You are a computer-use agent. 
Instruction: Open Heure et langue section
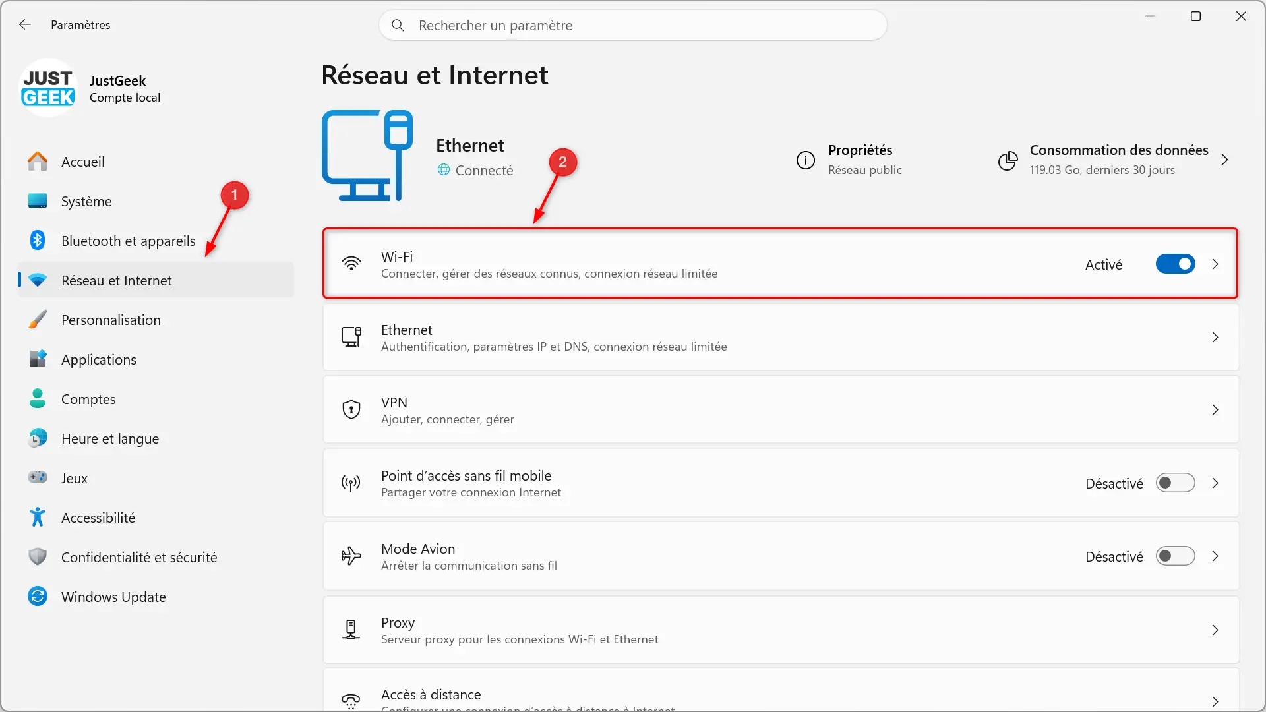(x=156, y=438)
